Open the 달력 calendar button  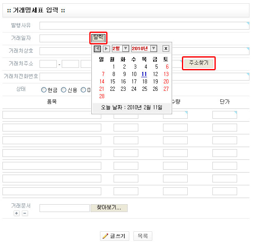click(x=98, y=38)
